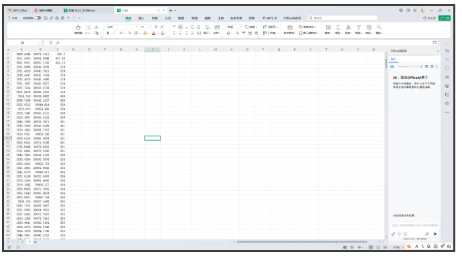
Task: Click the Conditional Formatting icon
Action: tap(290, 27)
